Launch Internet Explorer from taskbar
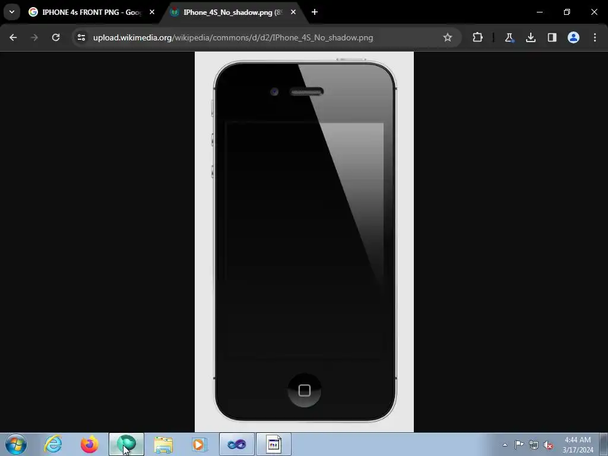This screenshot has width=608, height=456. tap(53, 444)
